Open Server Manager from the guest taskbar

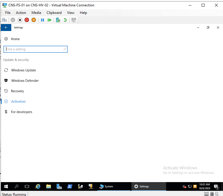click(x=59, y=186)
